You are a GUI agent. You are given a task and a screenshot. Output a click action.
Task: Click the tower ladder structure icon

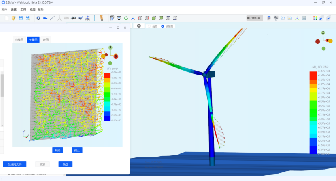[101, 18]
